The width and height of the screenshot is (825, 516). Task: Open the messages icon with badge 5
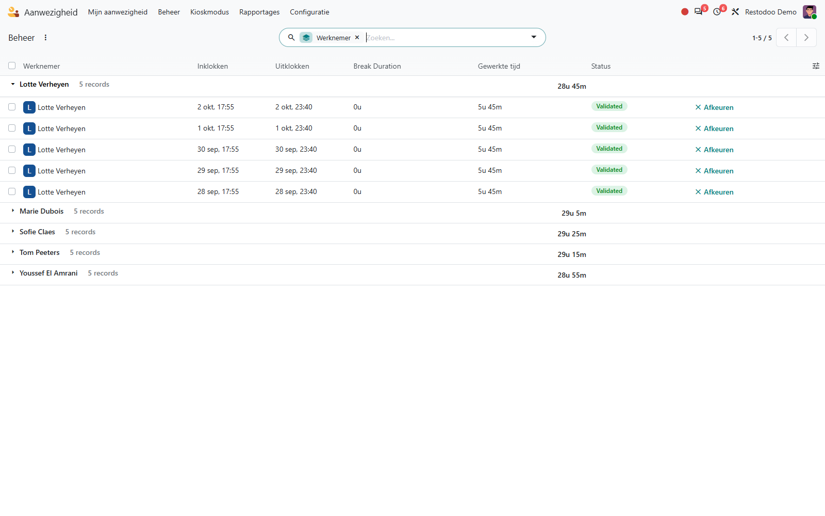pos(698,11)
